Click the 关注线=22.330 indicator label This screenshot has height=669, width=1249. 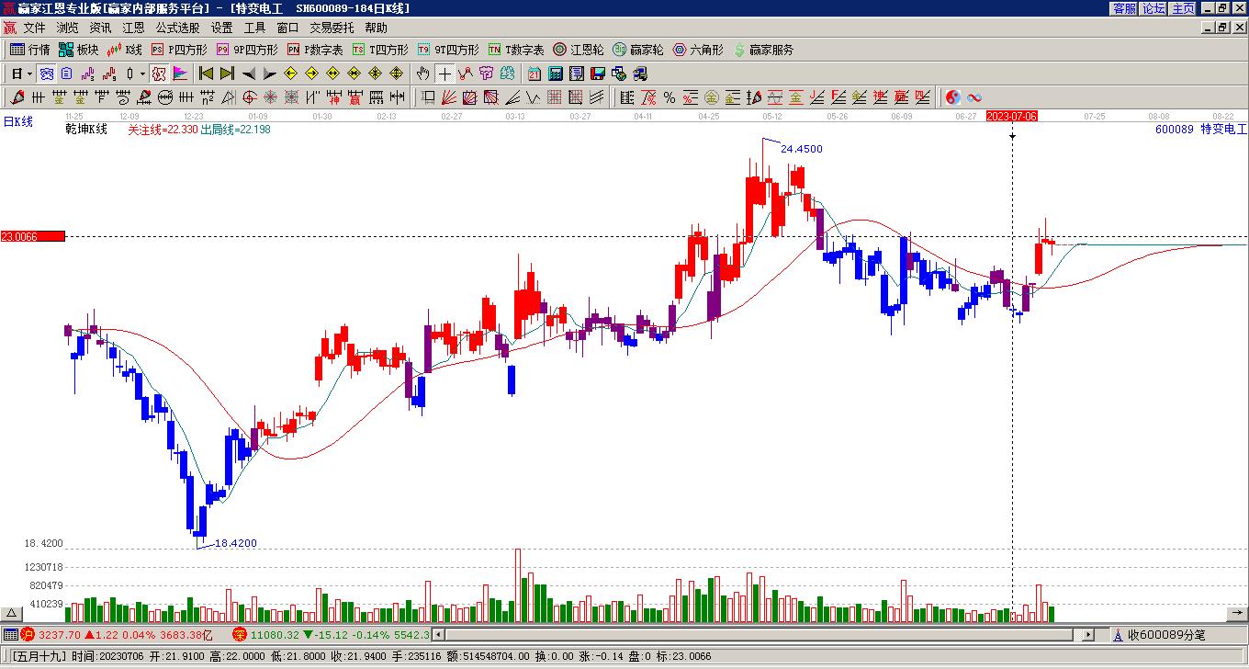(163, 130)
